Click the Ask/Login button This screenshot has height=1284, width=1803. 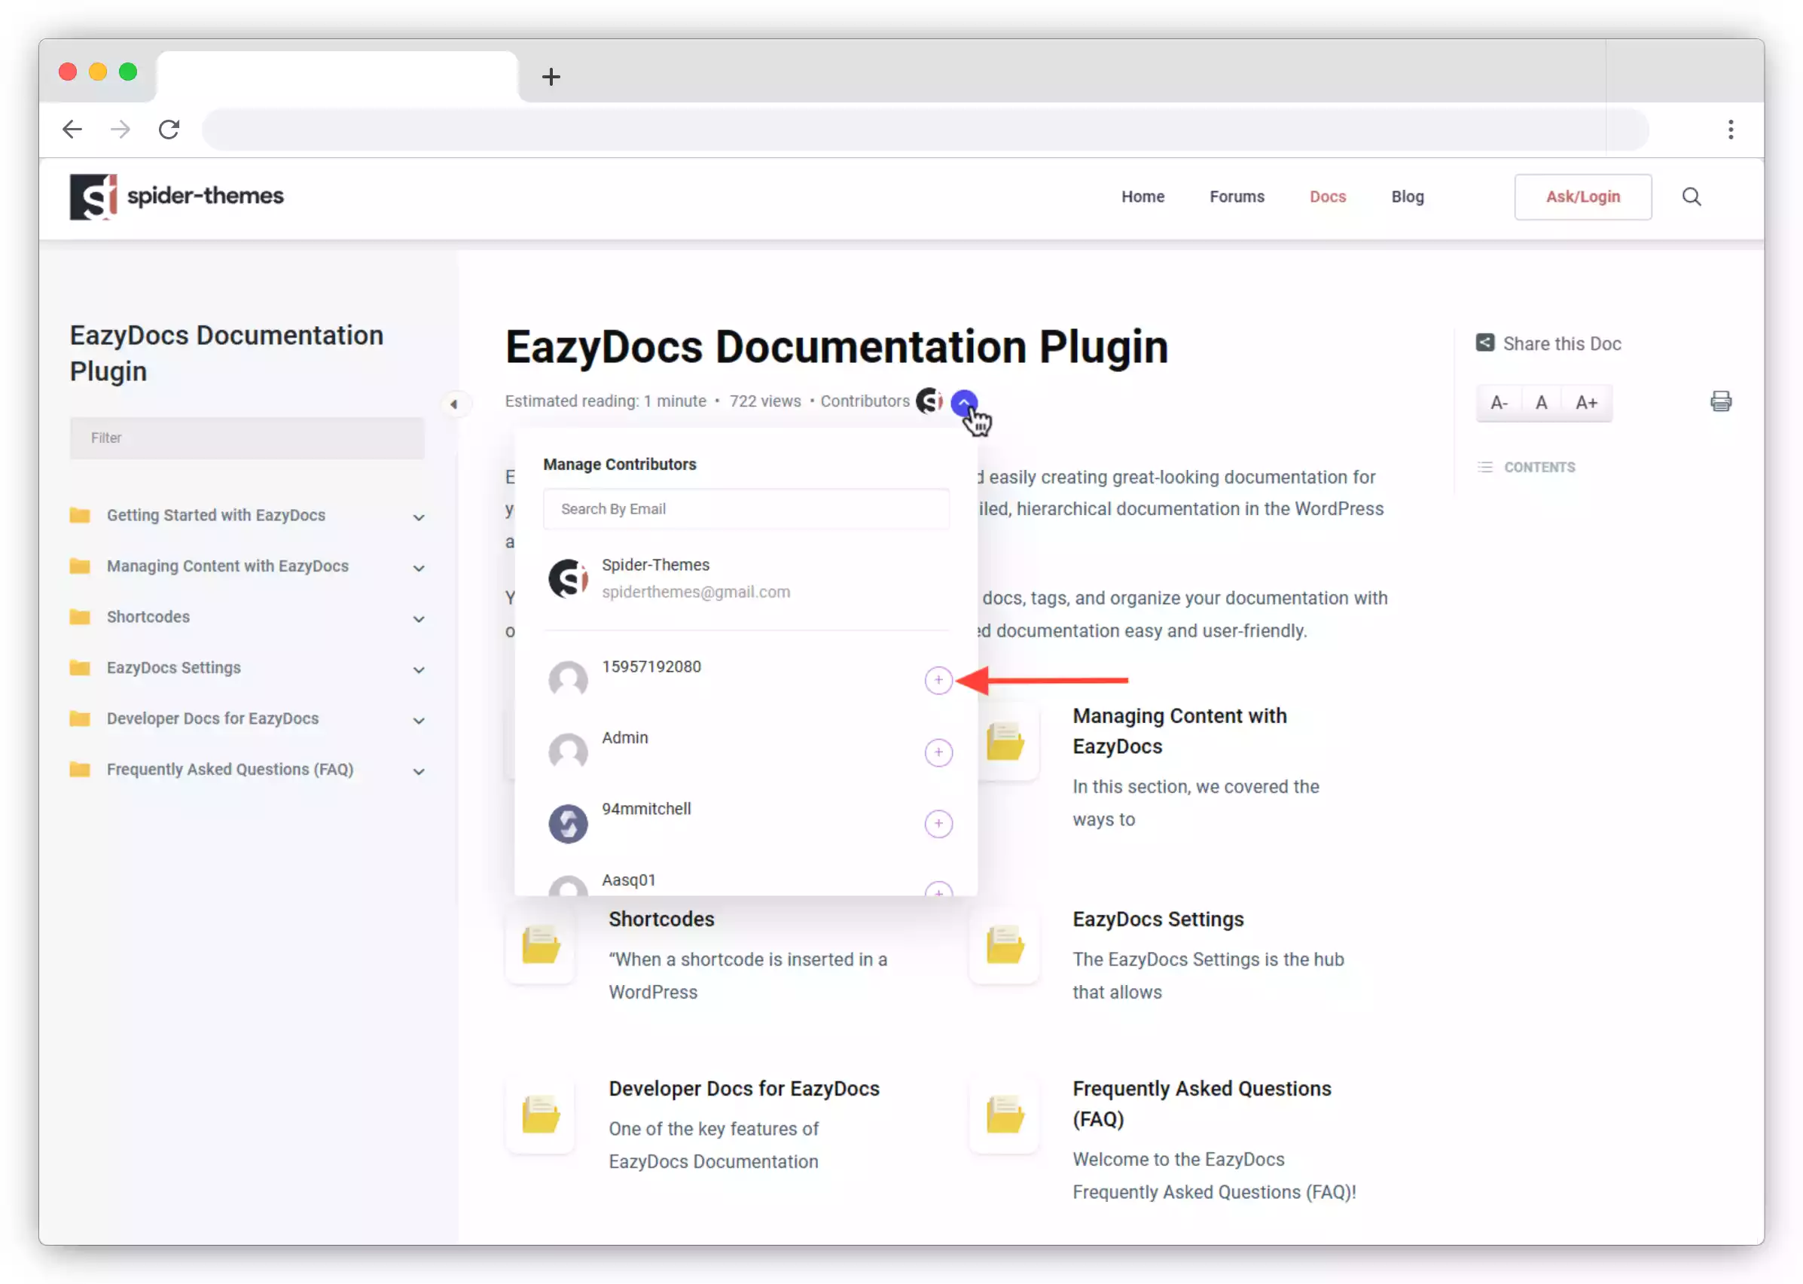tap(1582, 196)
